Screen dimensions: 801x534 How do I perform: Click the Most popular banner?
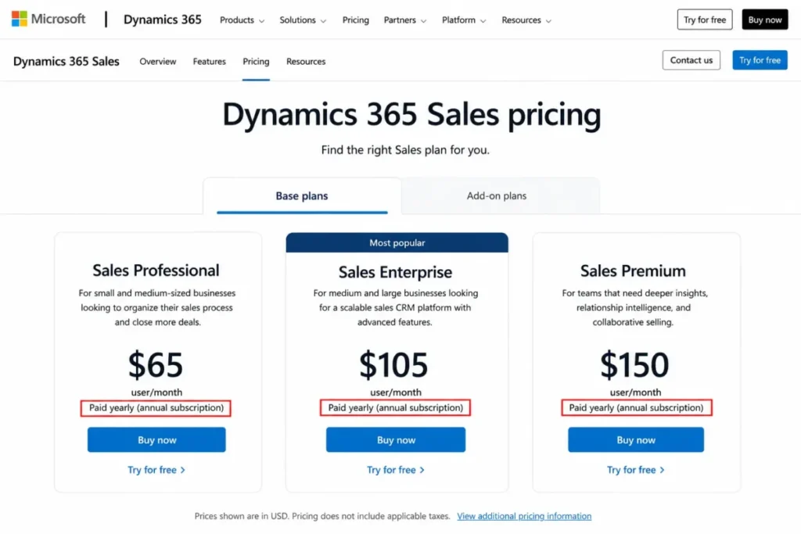[x=397, y=242]
